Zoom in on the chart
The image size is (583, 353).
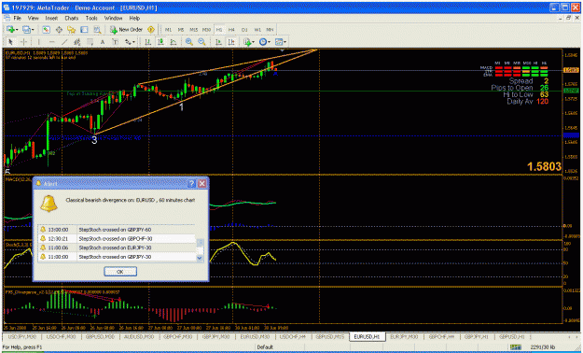pyautogui.click(x=189, y=42)
